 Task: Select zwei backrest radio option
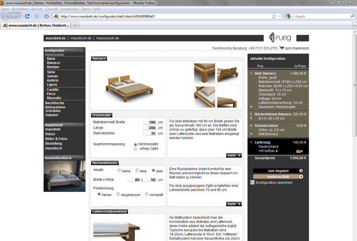[x=153, y=170]
